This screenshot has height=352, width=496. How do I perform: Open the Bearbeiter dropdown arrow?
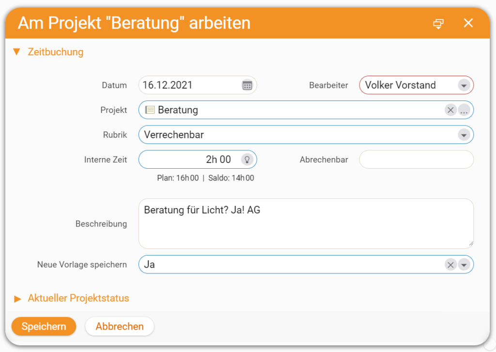[464, 85]
